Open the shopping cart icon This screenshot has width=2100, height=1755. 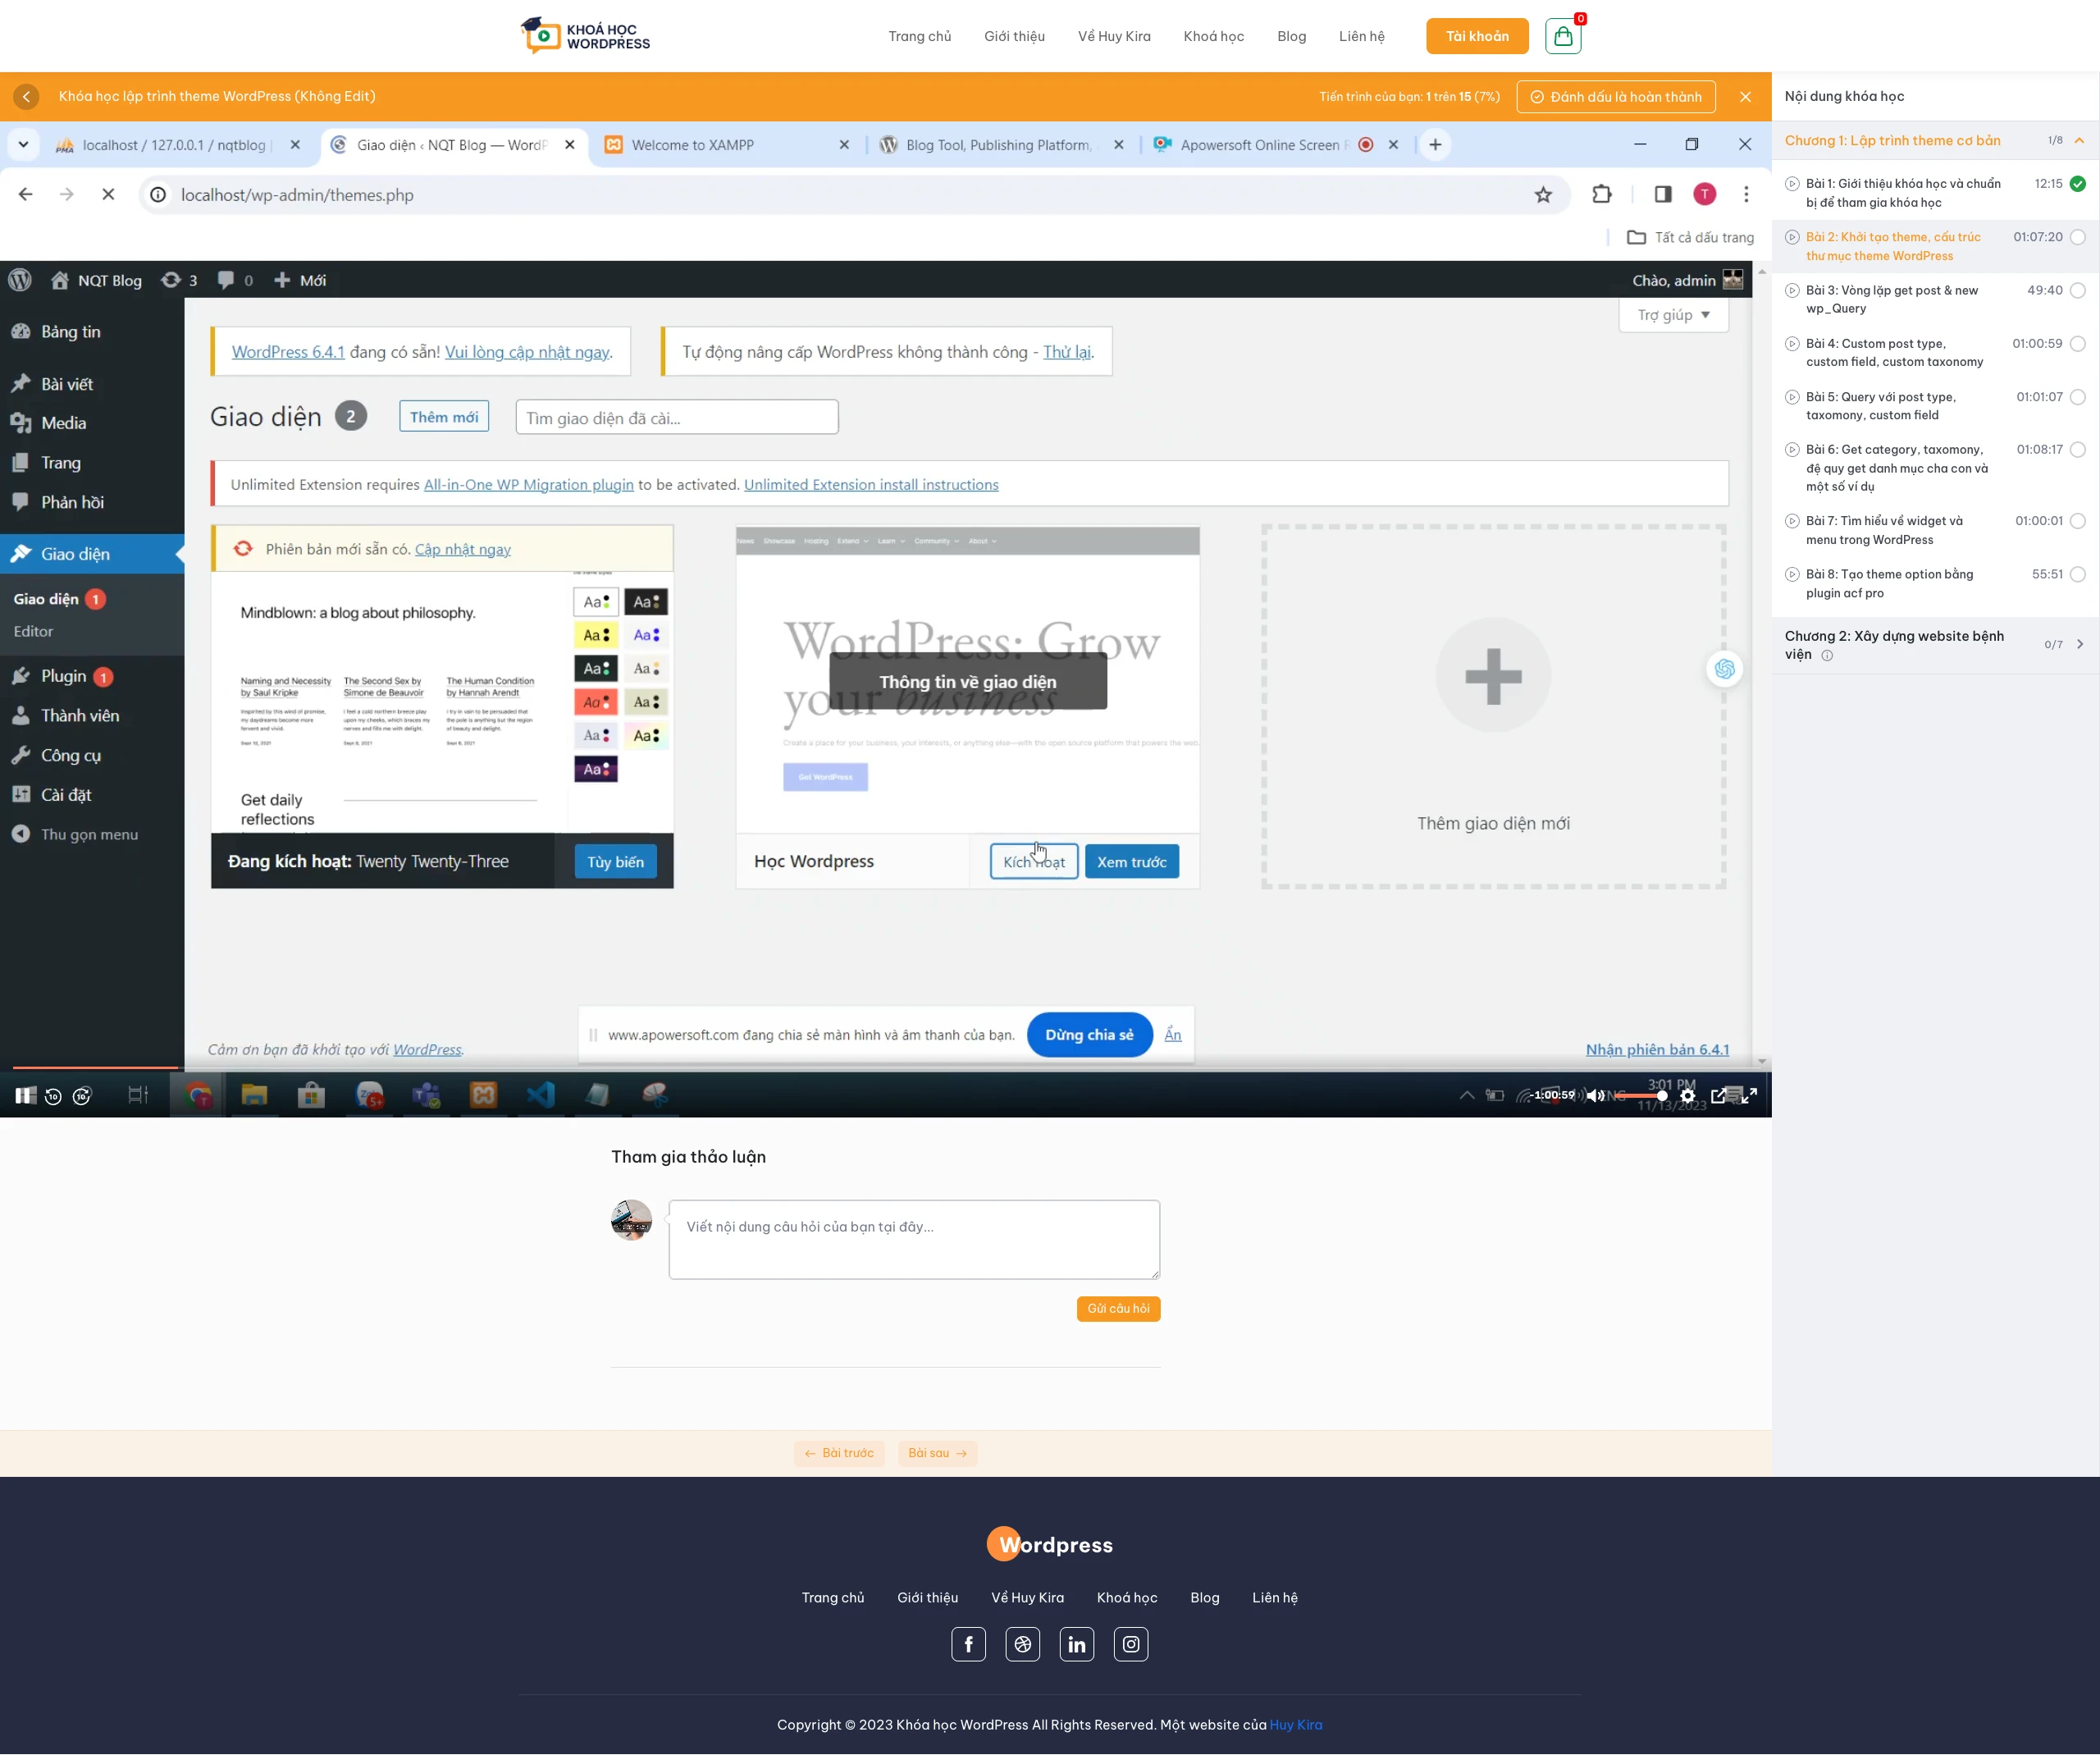coord(1563,36)
